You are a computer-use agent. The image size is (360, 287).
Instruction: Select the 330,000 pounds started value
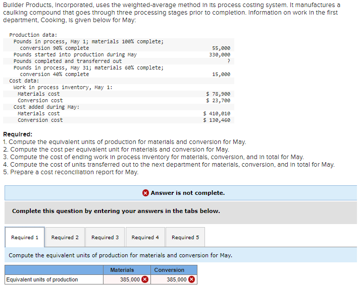click(220, 55)
